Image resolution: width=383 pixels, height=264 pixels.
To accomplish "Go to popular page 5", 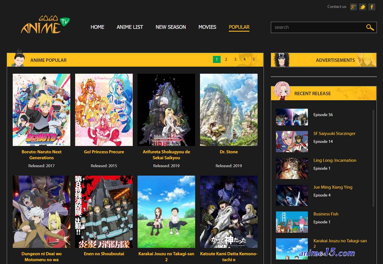I will (254, 59).
